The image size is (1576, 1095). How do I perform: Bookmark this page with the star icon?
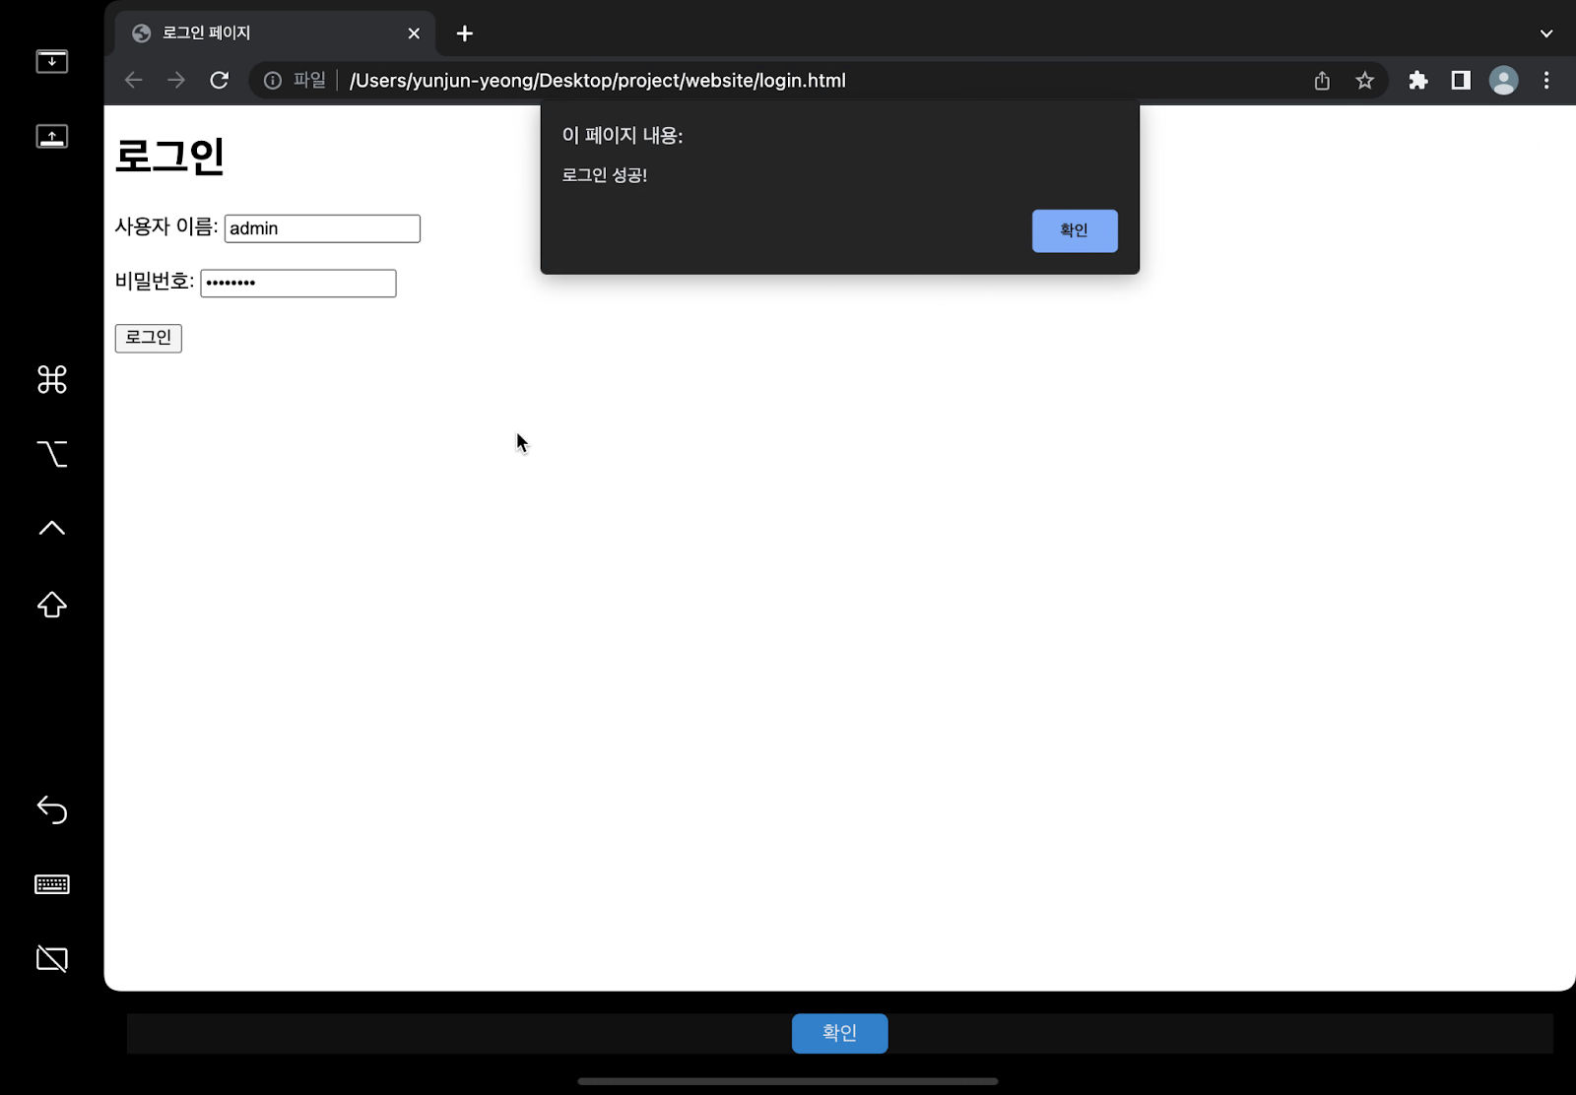pos(1364,81)
